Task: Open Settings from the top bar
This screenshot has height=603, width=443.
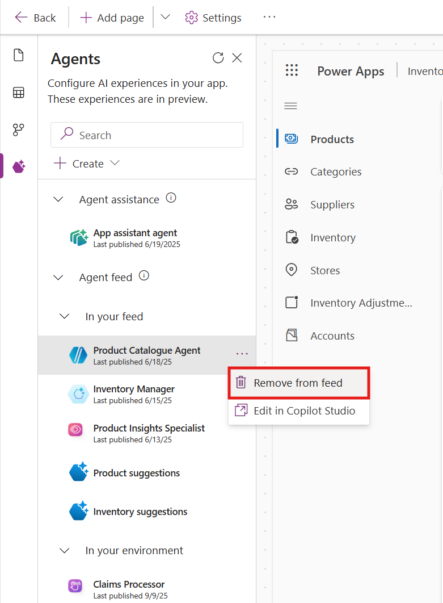Action: click(213, 18)
